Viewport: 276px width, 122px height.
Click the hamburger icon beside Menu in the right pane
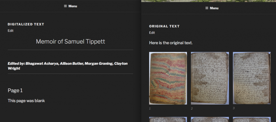(x=207, y=8)
